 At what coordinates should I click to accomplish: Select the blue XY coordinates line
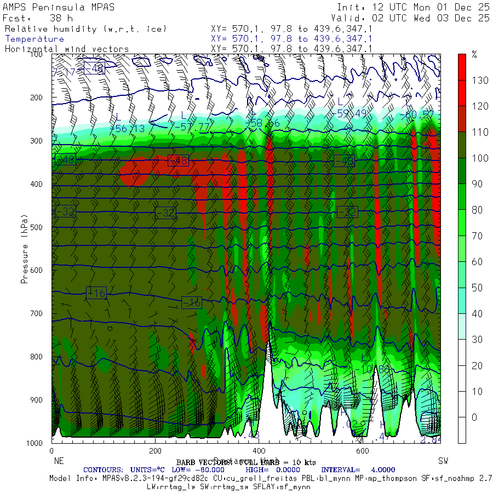coord(291,39)
